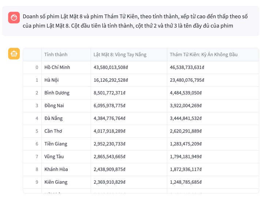Select the 23,480,076,795đ cell

(x=187, y=80)
